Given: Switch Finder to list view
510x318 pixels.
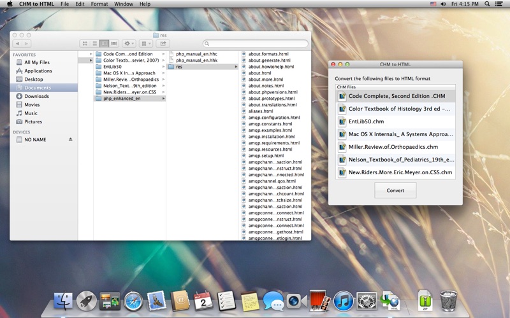Looking at the screenshot, I should click(94, 43).
